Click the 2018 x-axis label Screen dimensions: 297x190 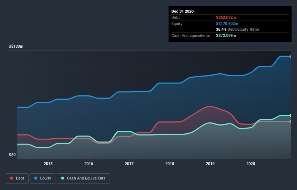[170, 164]
